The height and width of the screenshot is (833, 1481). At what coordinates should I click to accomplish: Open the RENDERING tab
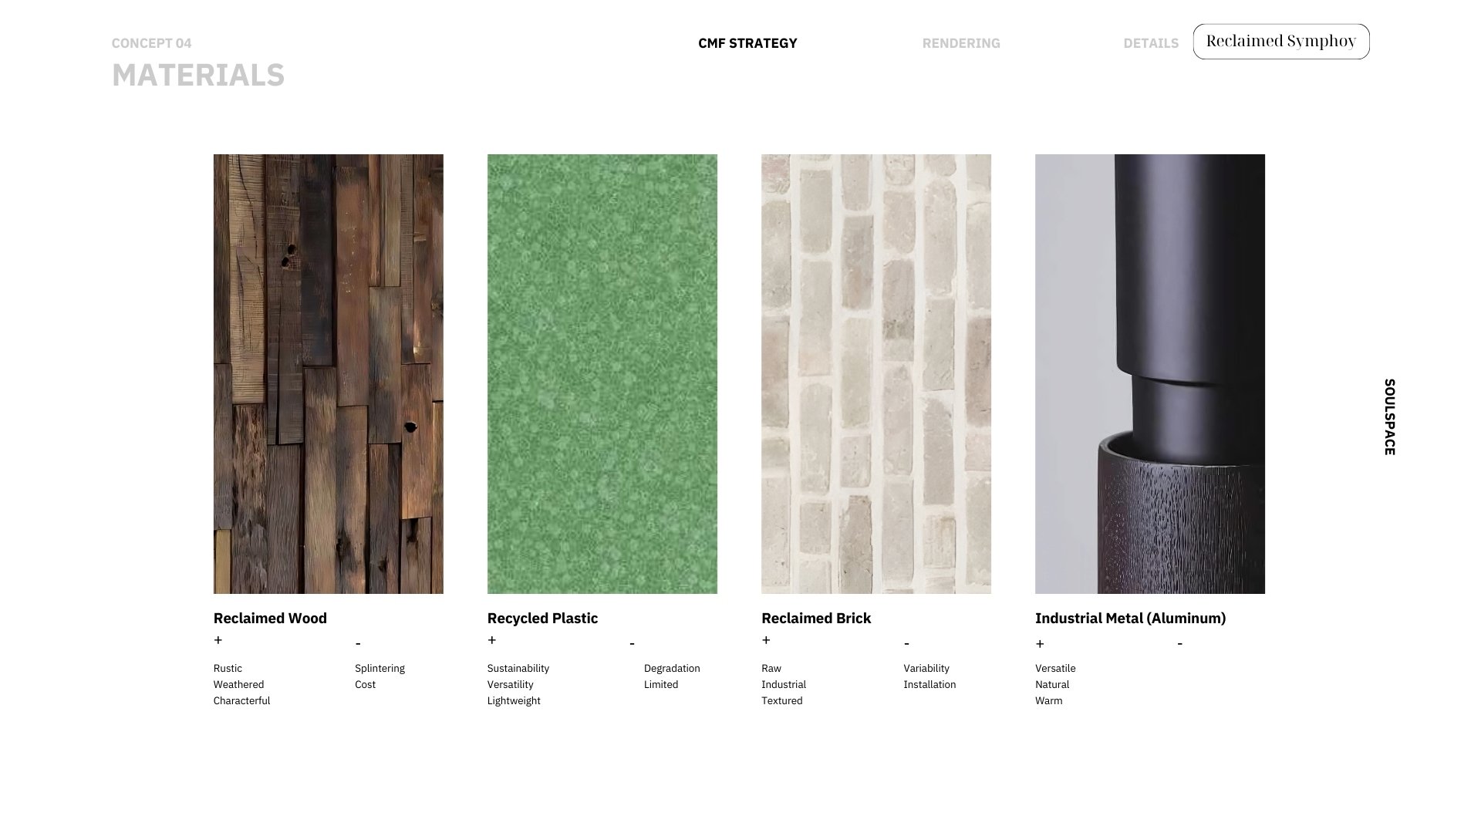pyautogui.click(x=961, y=43)
